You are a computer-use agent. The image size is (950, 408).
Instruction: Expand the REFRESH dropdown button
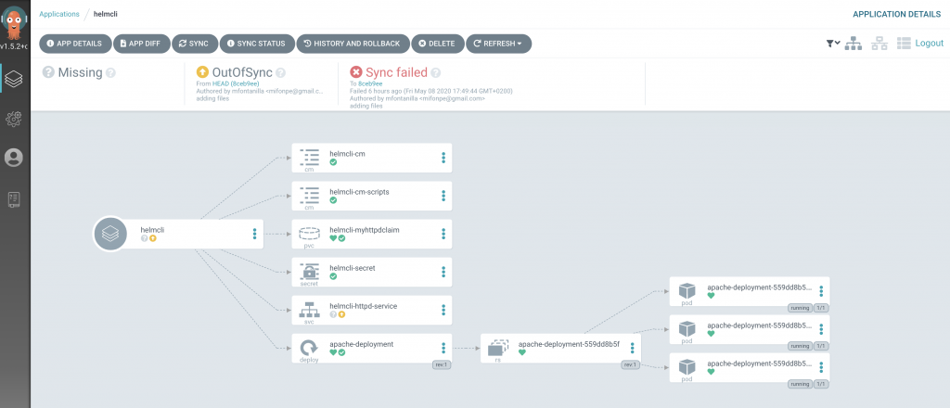coord(498,44)
